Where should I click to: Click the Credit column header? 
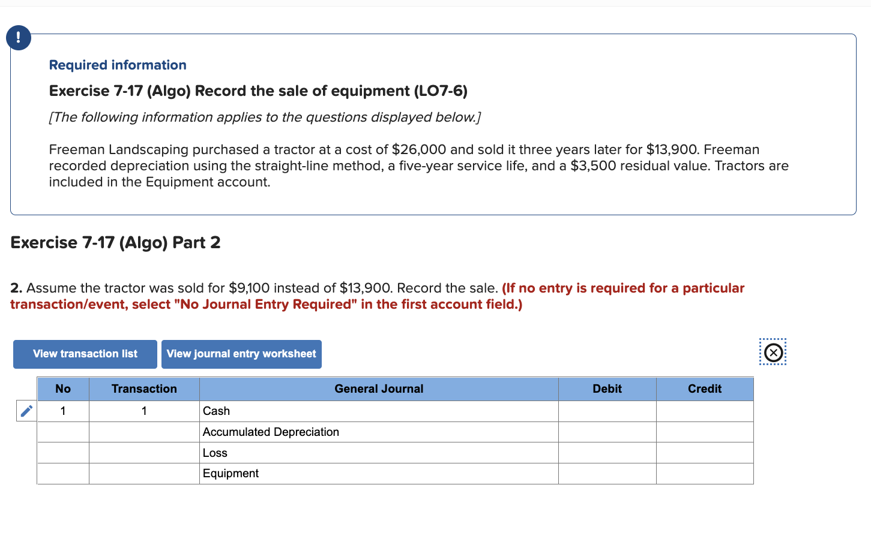coord(705,389)
